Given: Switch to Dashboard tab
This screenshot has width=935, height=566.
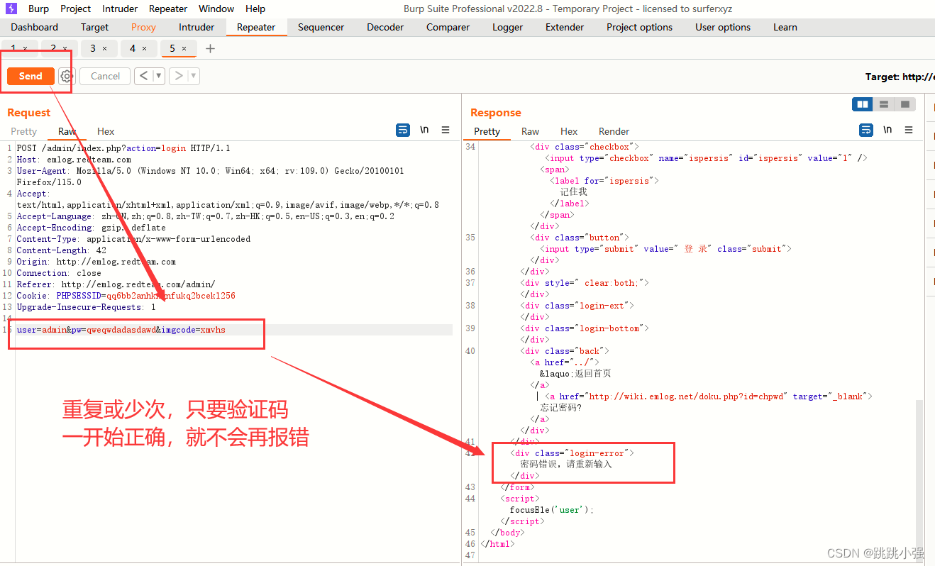Looking at the screenshot, I should click(x=35, y=27).
